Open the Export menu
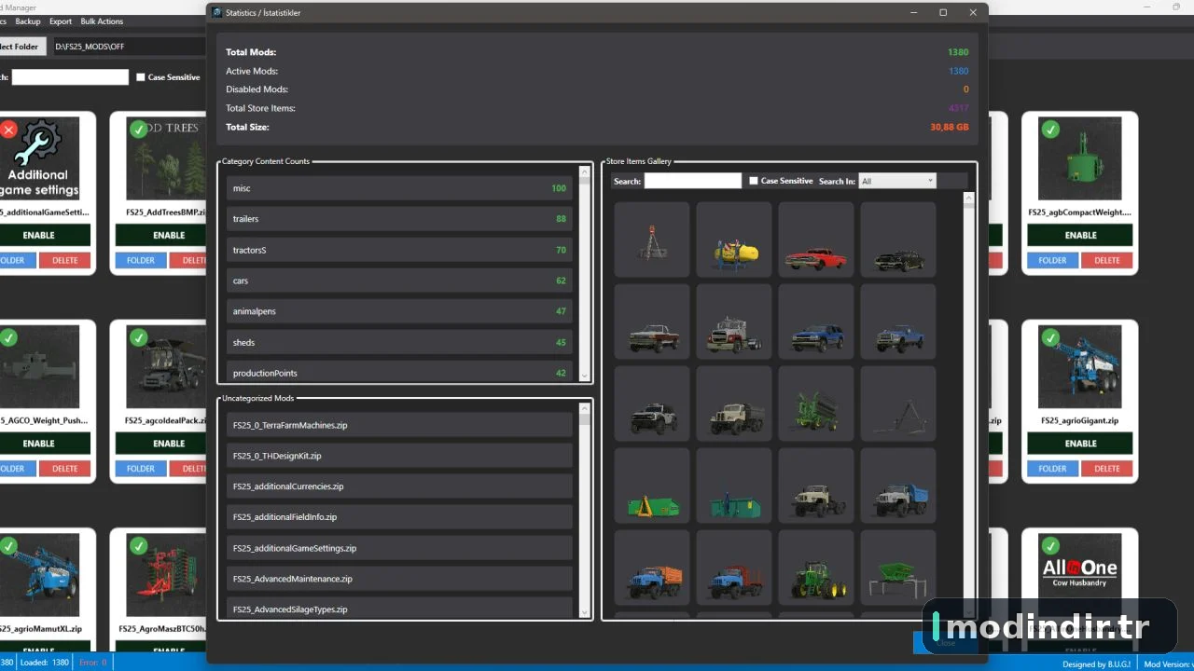Screen dimensions: 1194x671 coord(61,21)
